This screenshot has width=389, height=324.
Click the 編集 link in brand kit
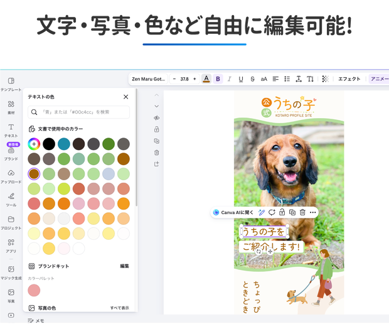(124, 266)
